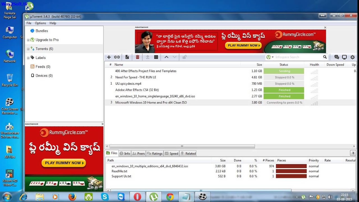Open Skype from the taskbar
359x202 pixels.
105,197
